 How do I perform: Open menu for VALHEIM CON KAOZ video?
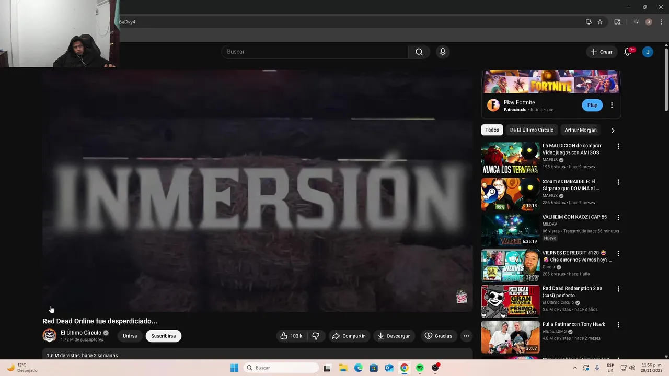click(618, 217)
